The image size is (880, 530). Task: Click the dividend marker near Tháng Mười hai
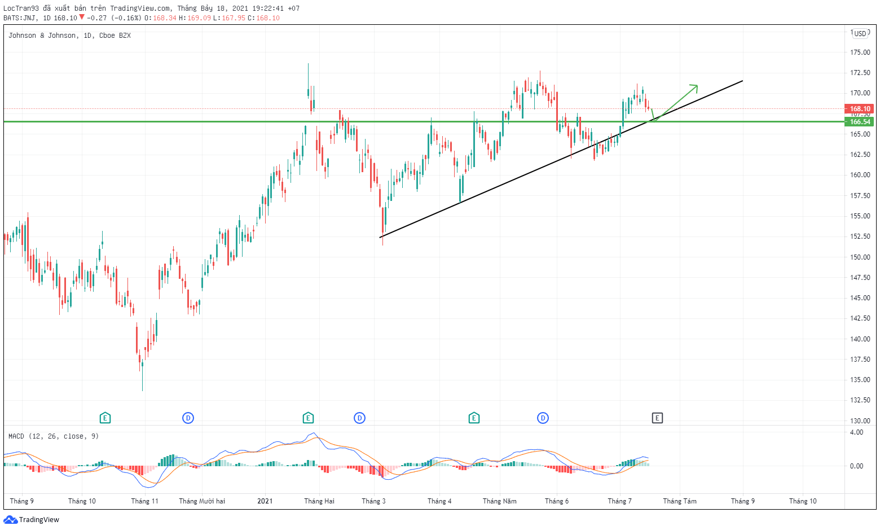point(188,418)
